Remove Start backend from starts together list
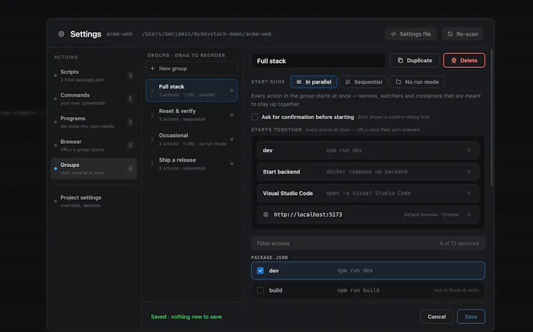533x332 pixels. (469, 172)
